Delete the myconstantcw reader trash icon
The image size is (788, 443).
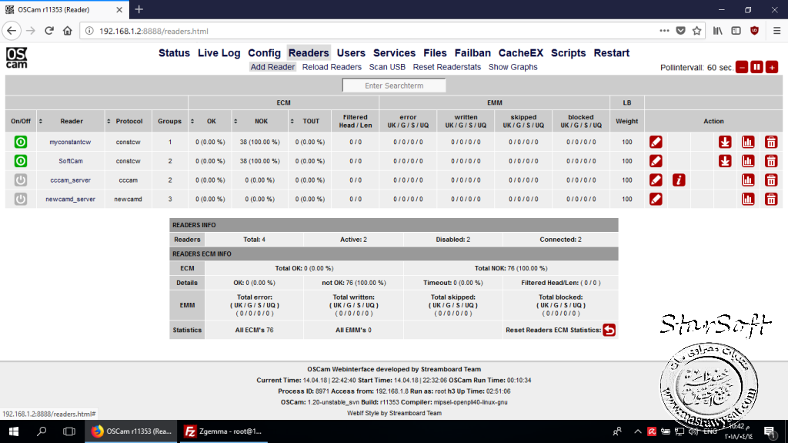tap(771, 142)
